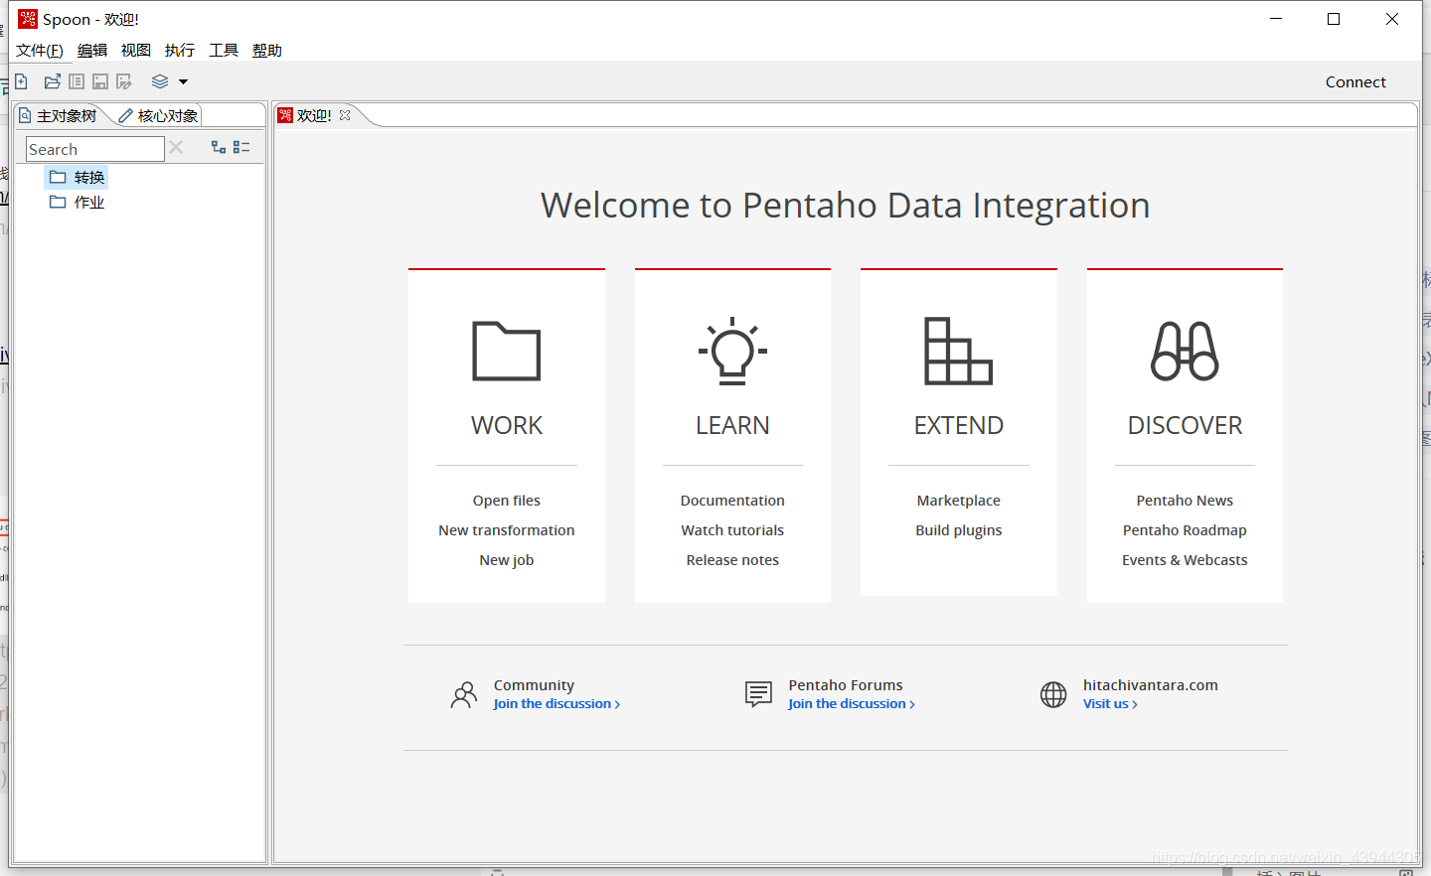Clear the search with the X icon
1431x876 pixels.
(x=176, y=147)
